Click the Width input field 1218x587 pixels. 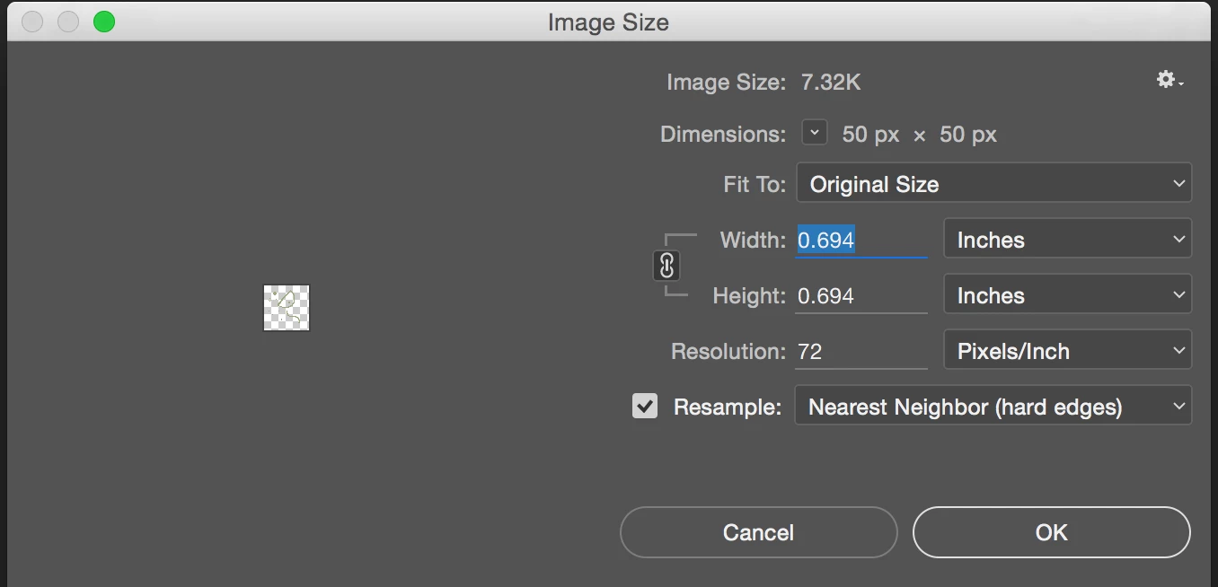pos(861,241)
